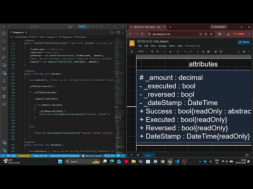Viewport: 253px width, 189px height.
Task: Toggle VS Code secondary side bar layout
Action: coord(101,26)
